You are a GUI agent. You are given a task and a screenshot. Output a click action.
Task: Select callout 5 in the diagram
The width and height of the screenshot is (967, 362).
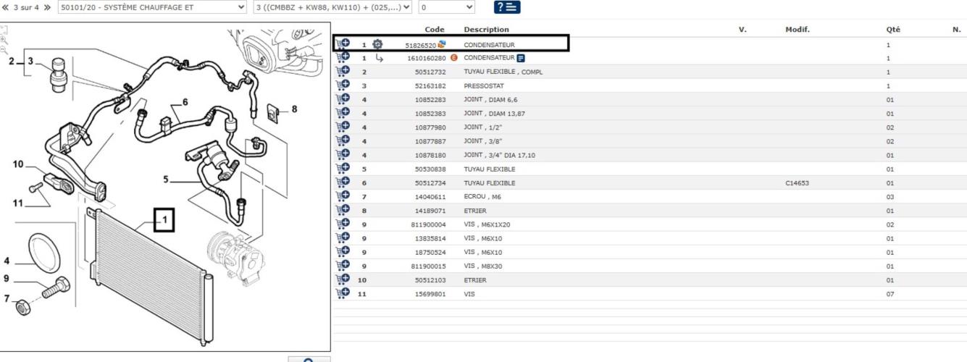166,179
